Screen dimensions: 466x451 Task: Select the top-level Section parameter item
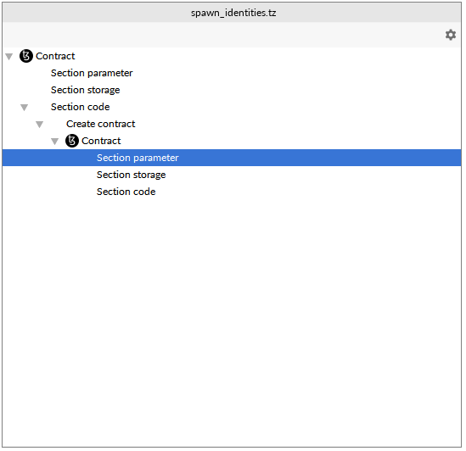click(x=92, y=73)
